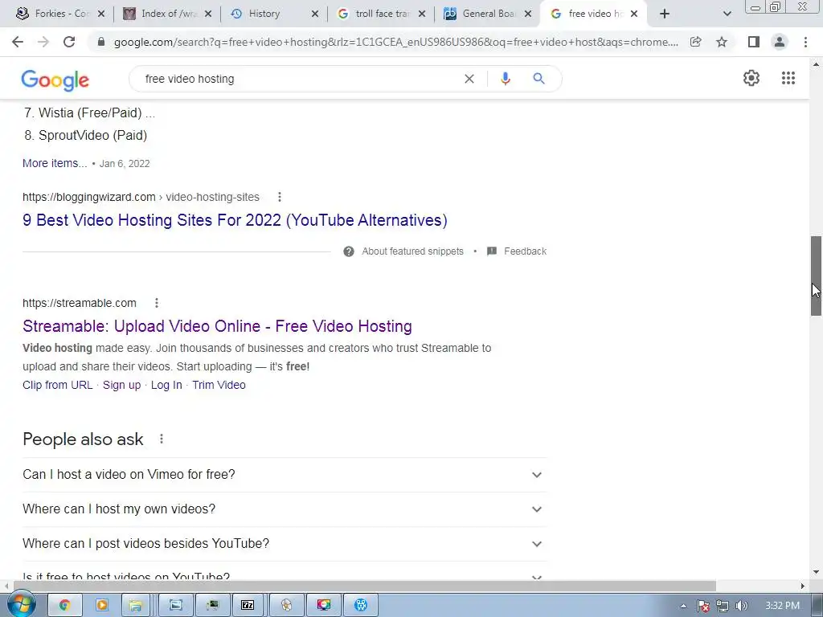
Task: Click the blue search magnifier button
Action: (538, 79)
